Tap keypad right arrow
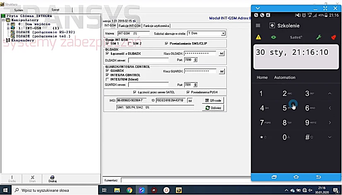Image resolution: width=342 pixels, height=195 pixels. point(330,122)
